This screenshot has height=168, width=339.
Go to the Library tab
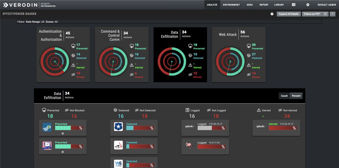279,5
